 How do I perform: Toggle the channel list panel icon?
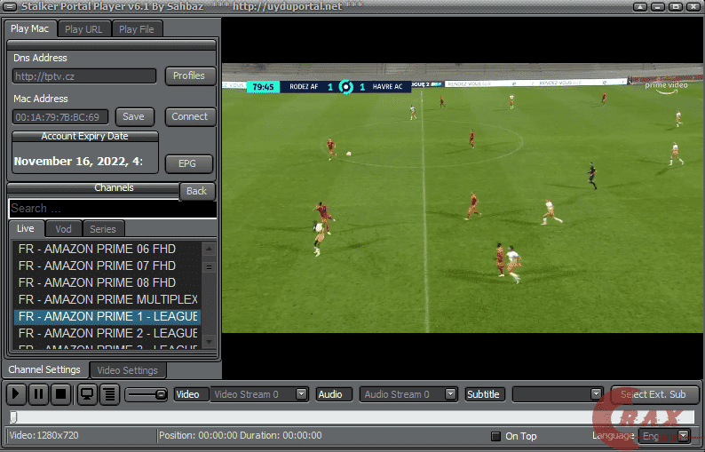tap(109, 394)
